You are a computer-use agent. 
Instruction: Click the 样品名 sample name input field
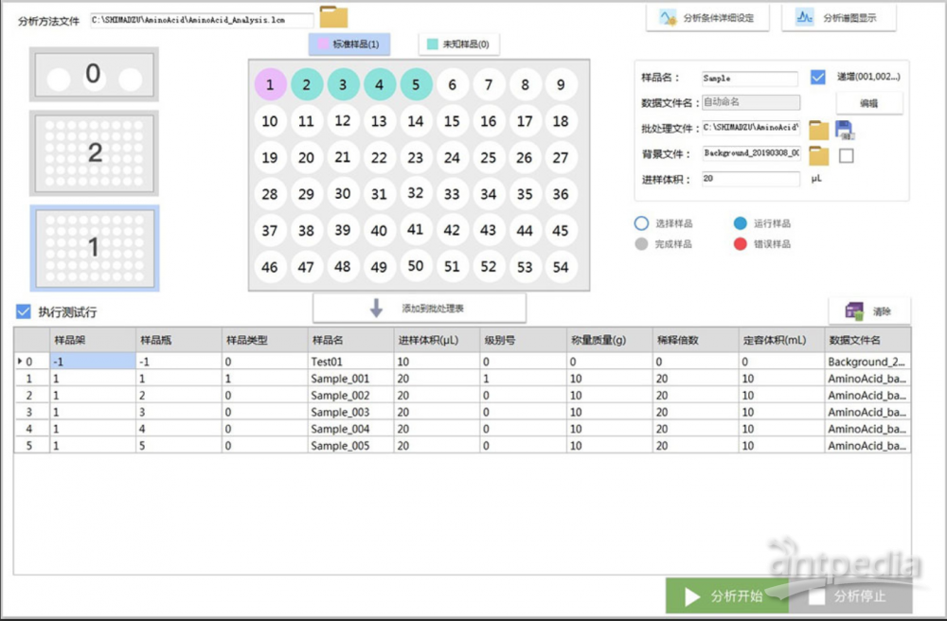tap(750, 80)
